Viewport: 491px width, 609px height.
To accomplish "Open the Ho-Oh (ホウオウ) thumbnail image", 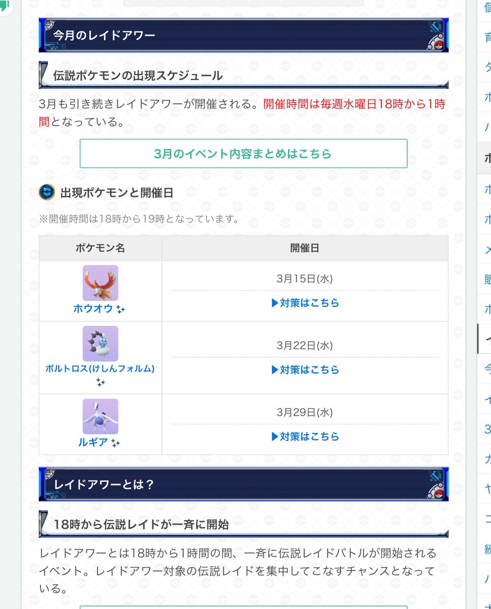I will point(101,283).
